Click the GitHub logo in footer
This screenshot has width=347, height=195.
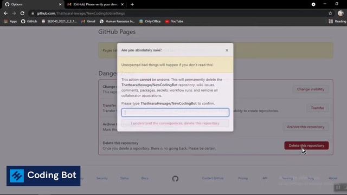(175, 178)
